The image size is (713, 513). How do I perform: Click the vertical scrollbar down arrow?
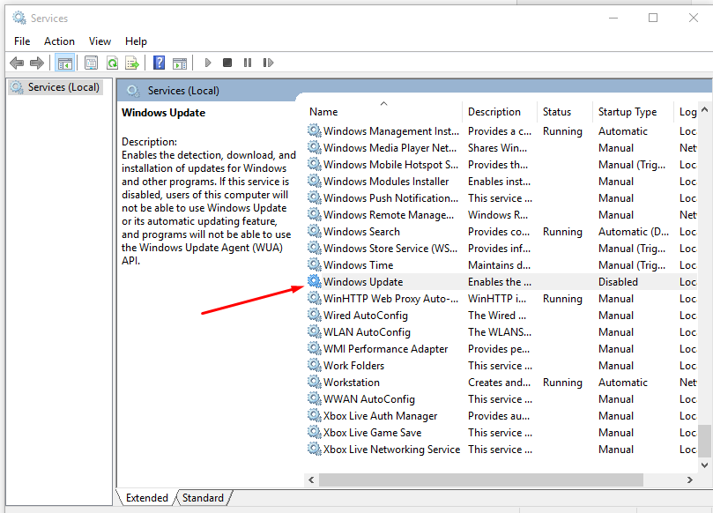[x=704, y=465]
